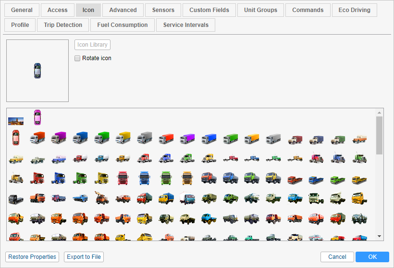Viewport: 394px width, 268px height.
Task: Pick the blue-cab gray dump truck icon
Action: (231, 178)
